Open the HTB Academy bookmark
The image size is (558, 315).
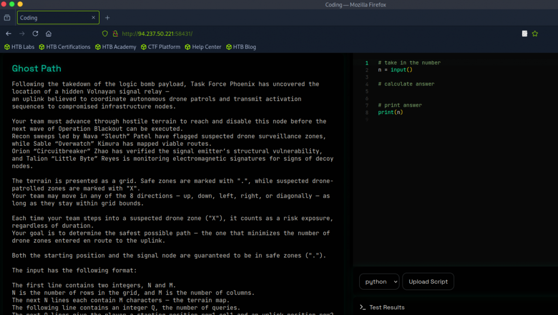tap(116, 47)
